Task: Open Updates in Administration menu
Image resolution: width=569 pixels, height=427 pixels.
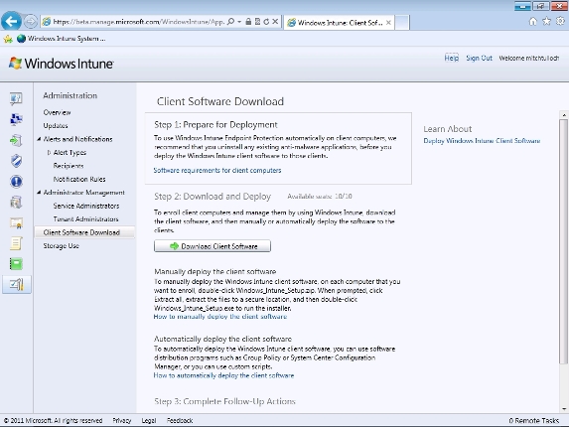Action: click(x=56, y=126)
